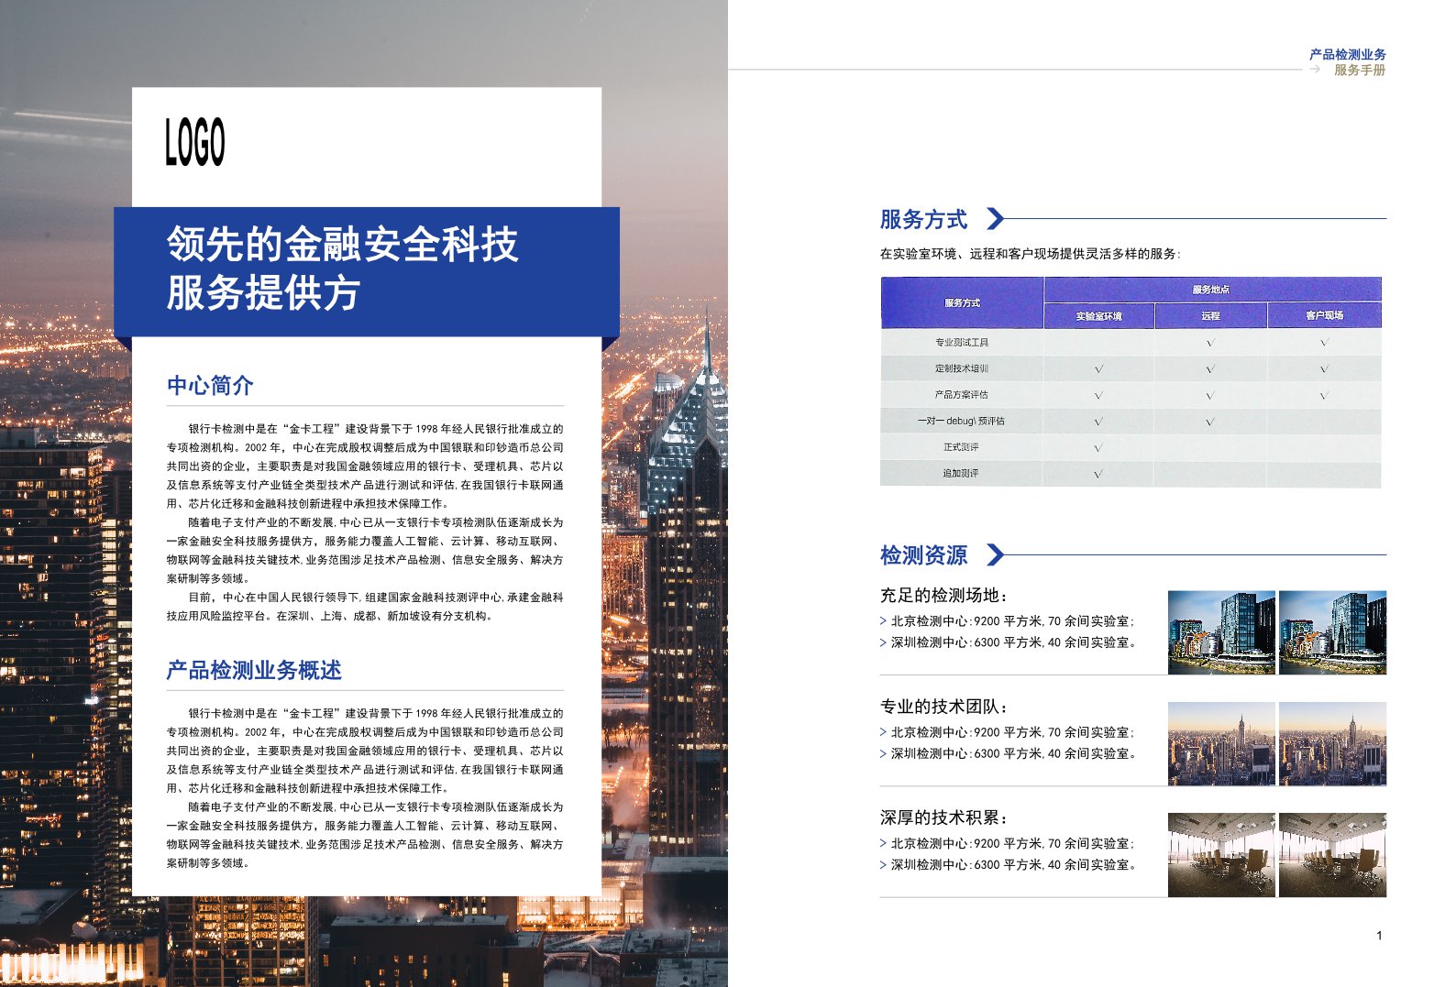Click the 服务手册 page header text

(1360, 70)
